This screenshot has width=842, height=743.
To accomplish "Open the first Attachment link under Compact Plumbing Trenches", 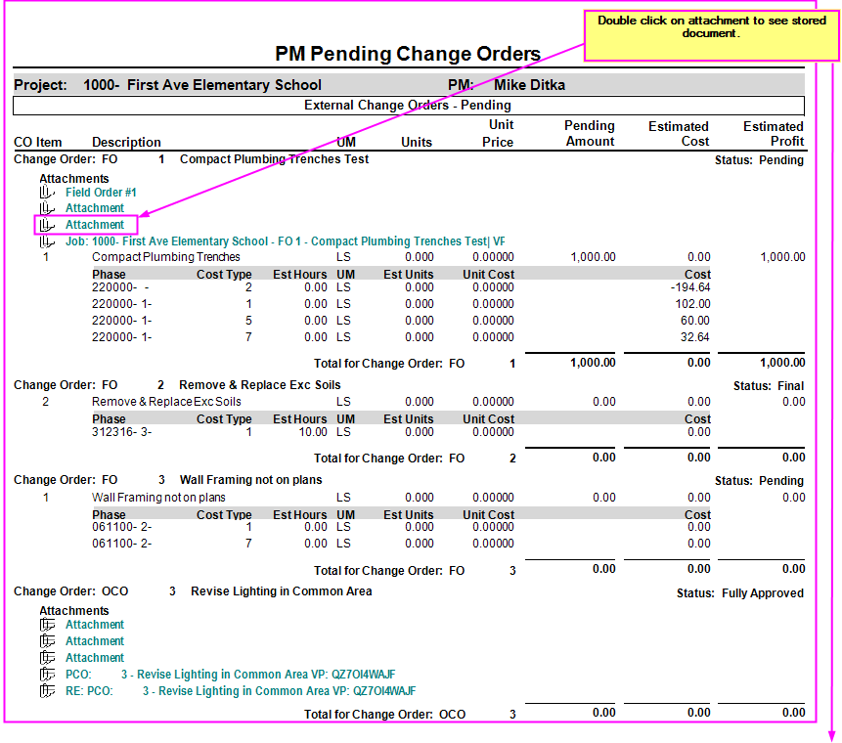I will point(95,208).
